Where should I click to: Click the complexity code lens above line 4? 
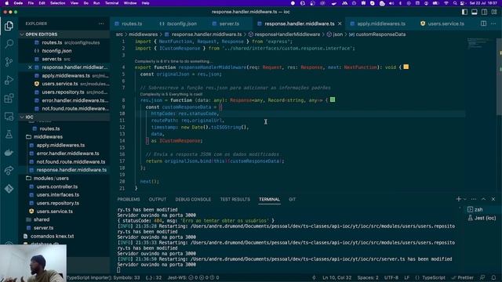click(173, 61)
